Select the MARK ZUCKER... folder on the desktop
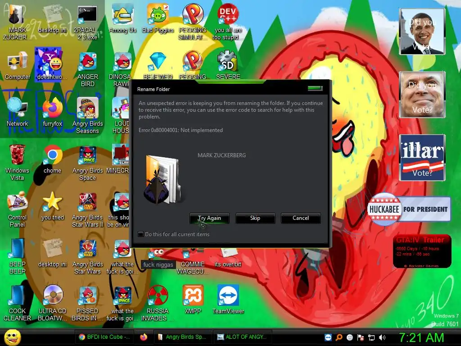The height and width of the screenshot is (346, 461). [x=17, y=23]
